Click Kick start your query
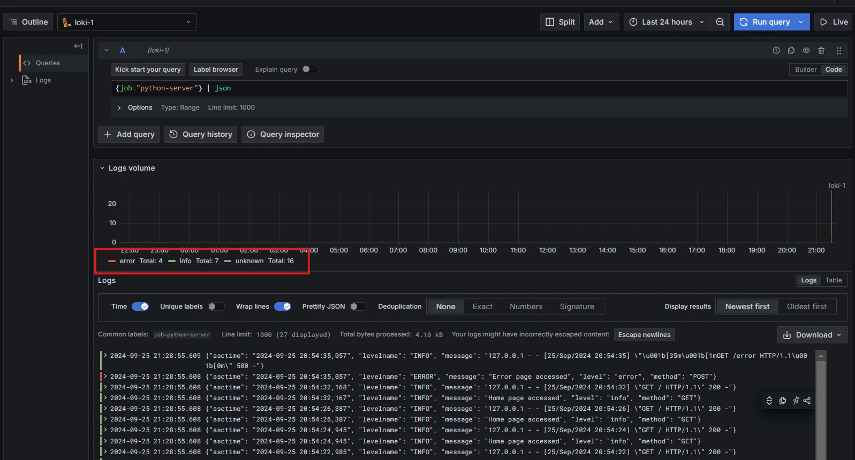 pyautogui.click(x=148, y=70)
